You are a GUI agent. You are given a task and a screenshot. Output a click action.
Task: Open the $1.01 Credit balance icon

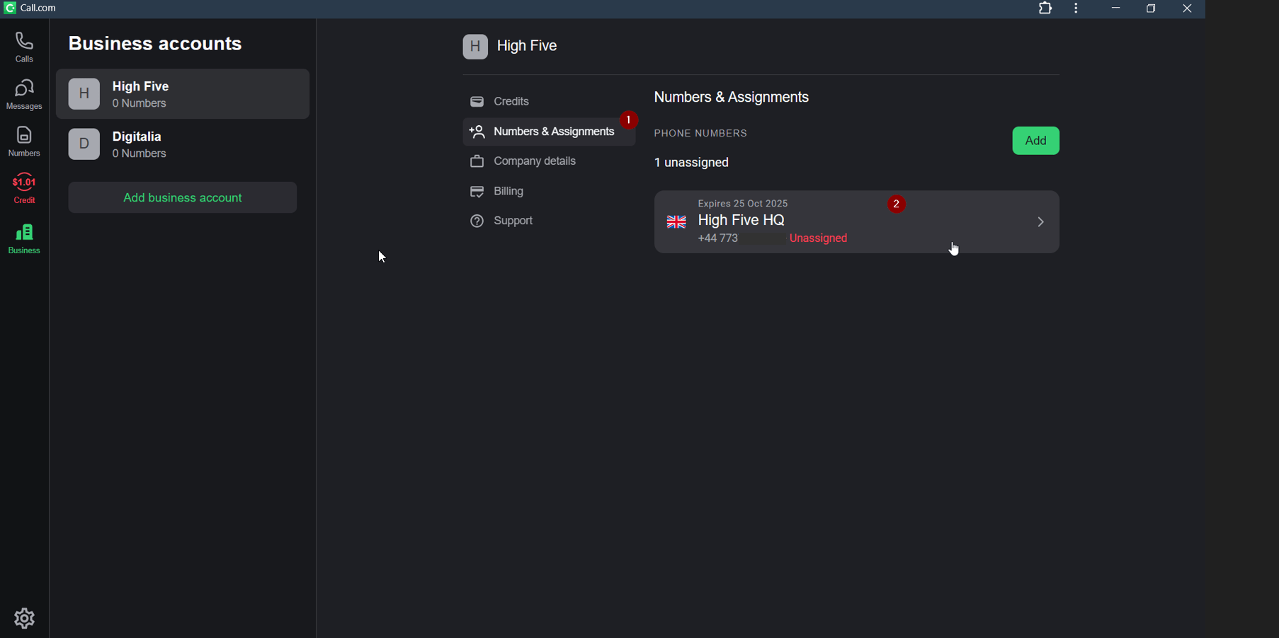[24, 189]
